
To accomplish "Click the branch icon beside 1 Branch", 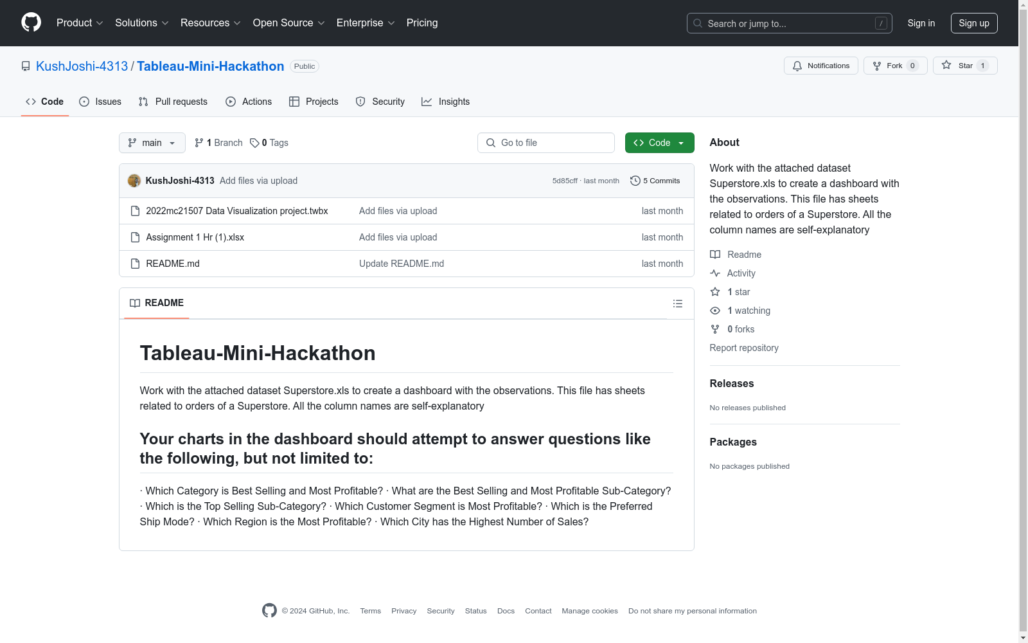I will [x=199, y=143].
